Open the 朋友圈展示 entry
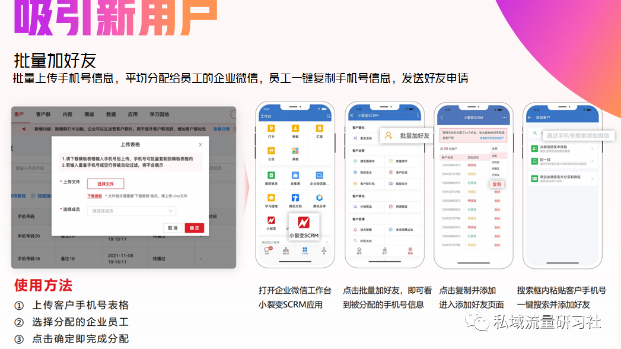The image size is (621, 349). click(x=364, y=161)
